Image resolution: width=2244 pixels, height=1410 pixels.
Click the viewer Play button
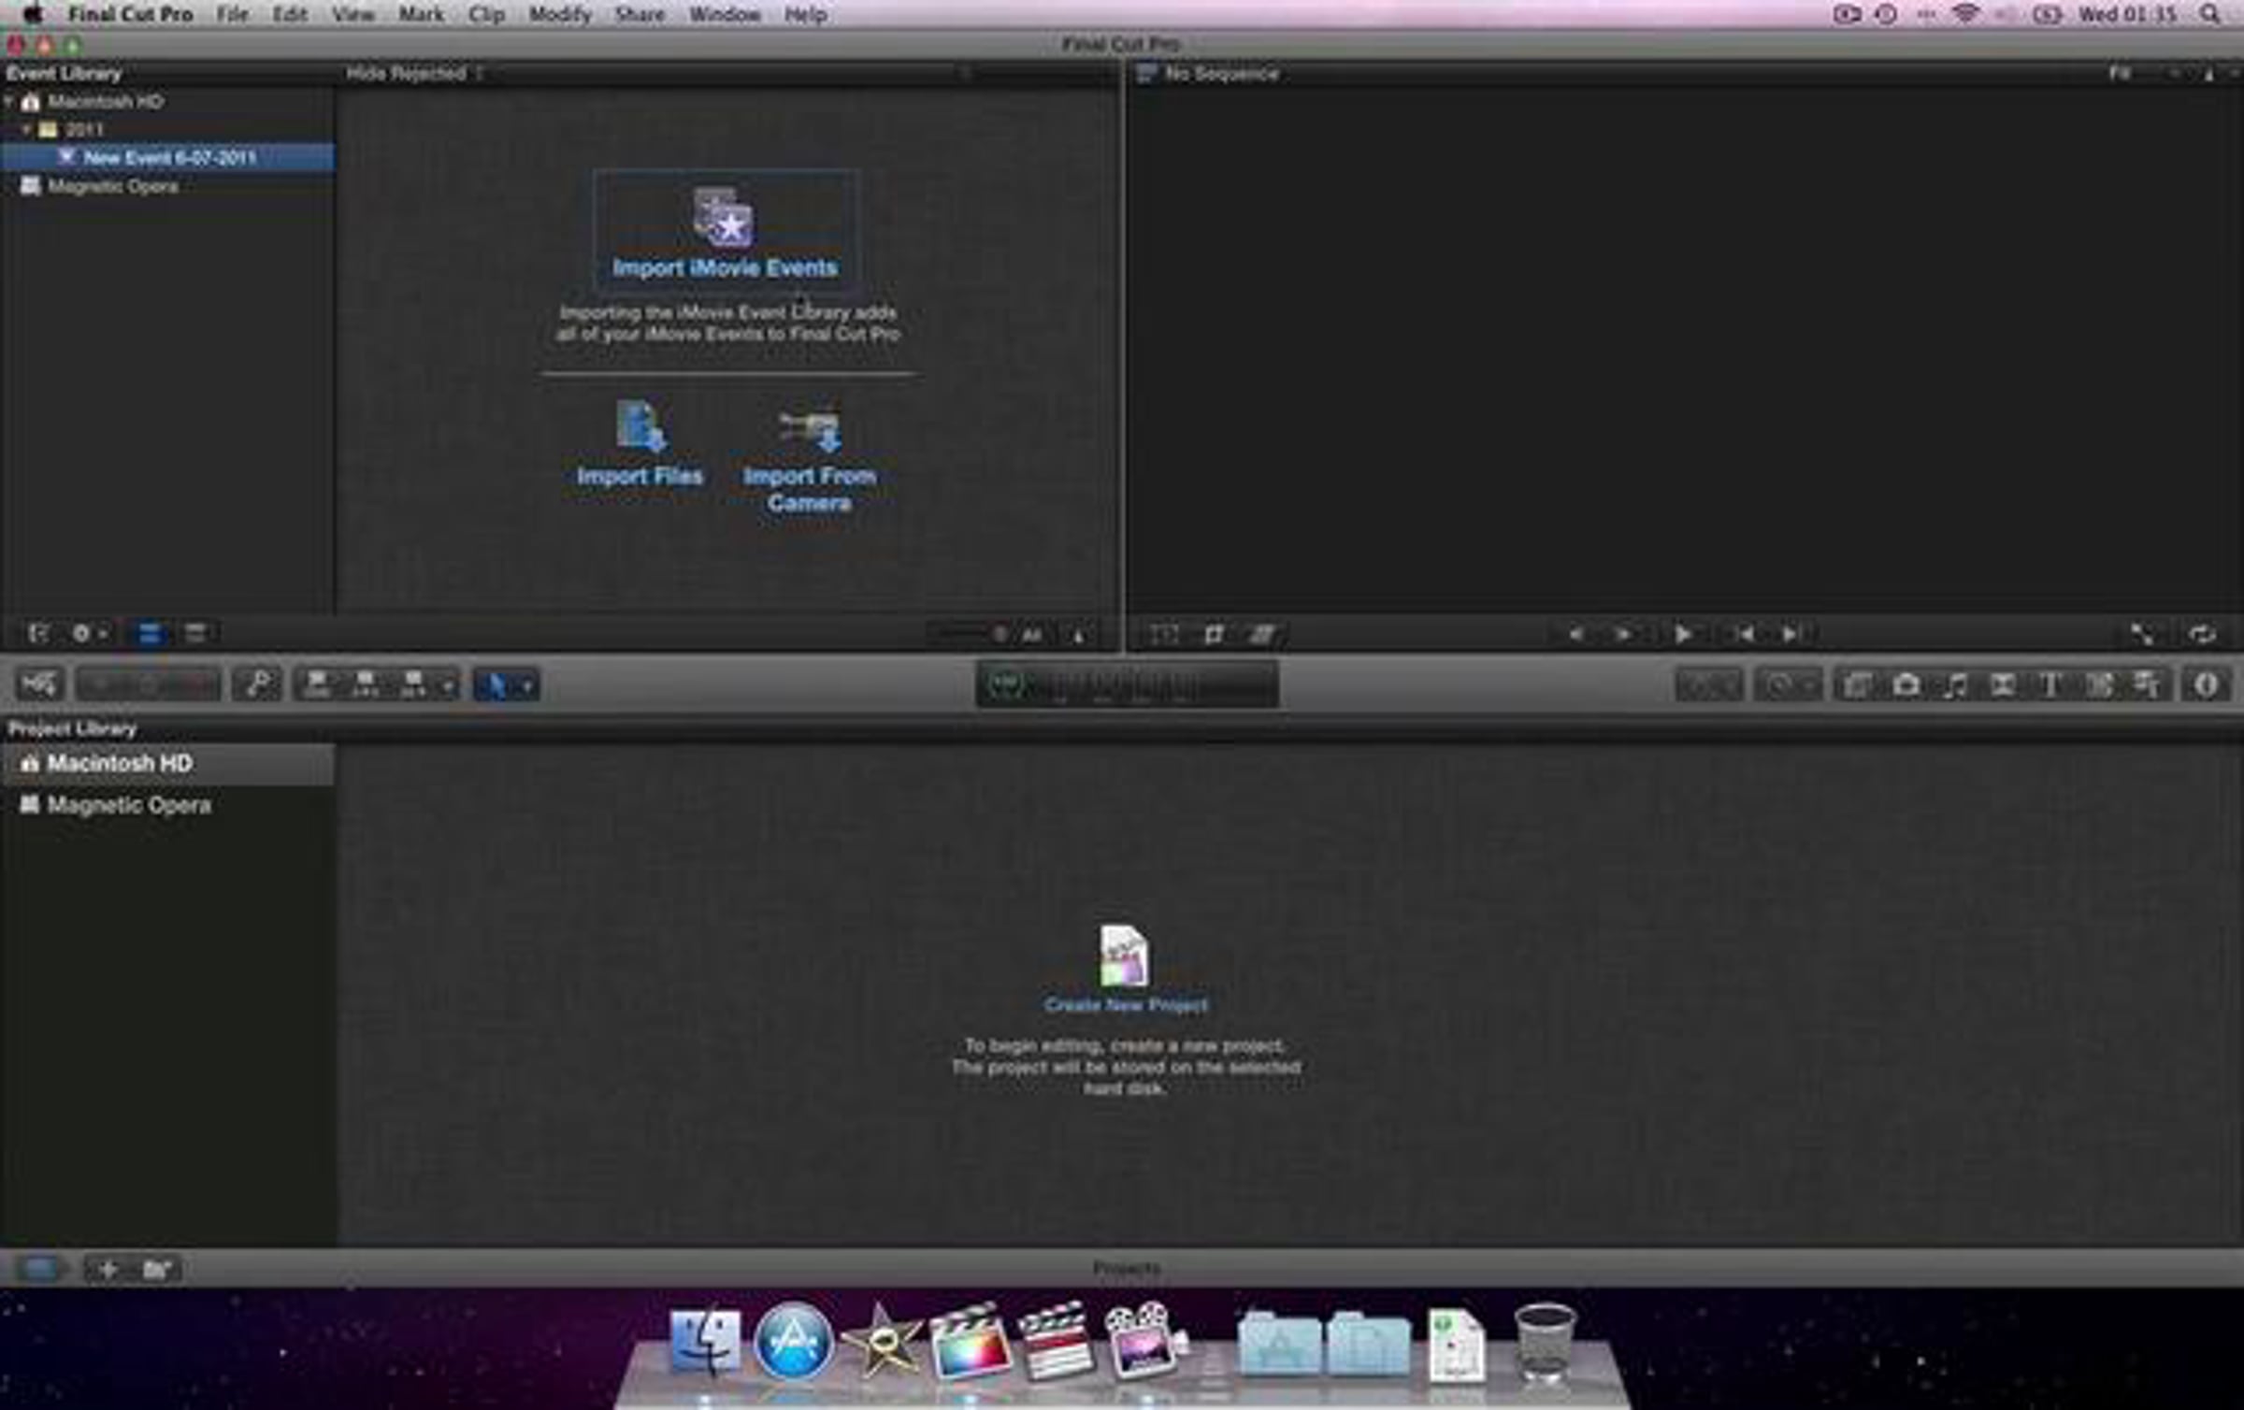tap(1682, 634)
